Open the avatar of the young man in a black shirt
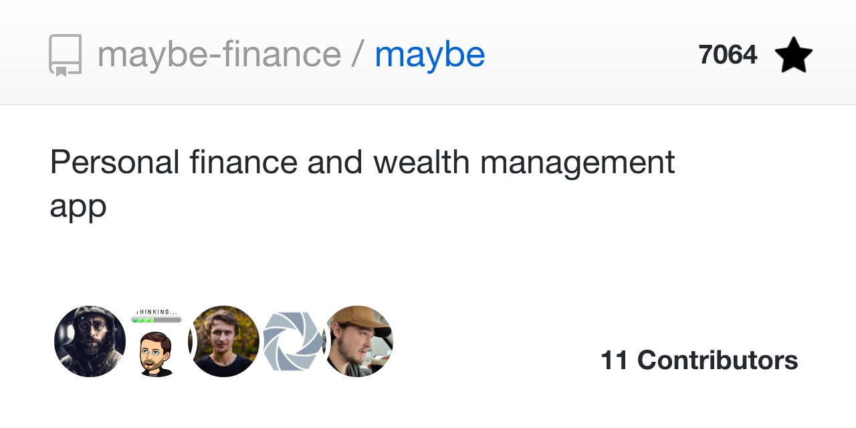856x428 pixels. (x=224, y=341)
